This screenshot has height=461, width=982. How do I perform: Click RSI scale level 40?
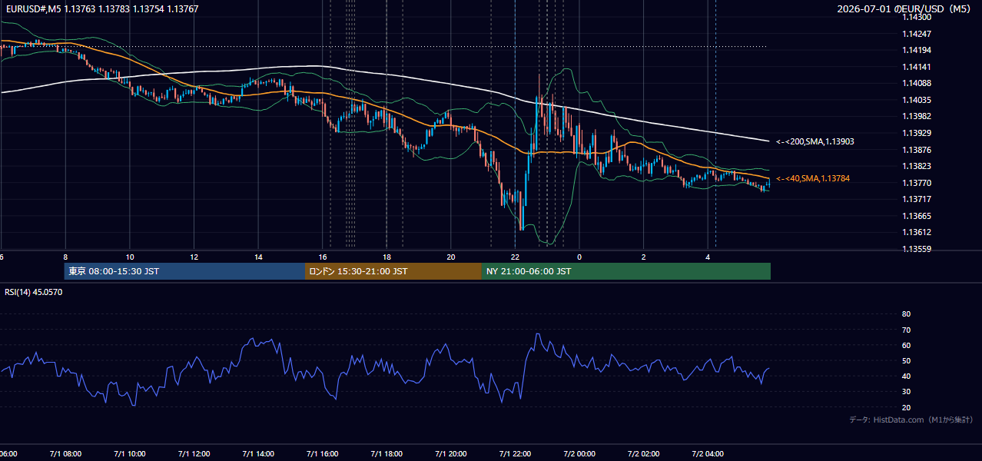coord(906,376)
